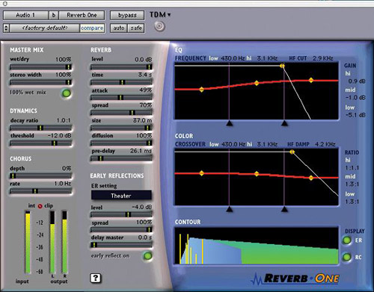Adjust the attack slider

tap(121, 98)
